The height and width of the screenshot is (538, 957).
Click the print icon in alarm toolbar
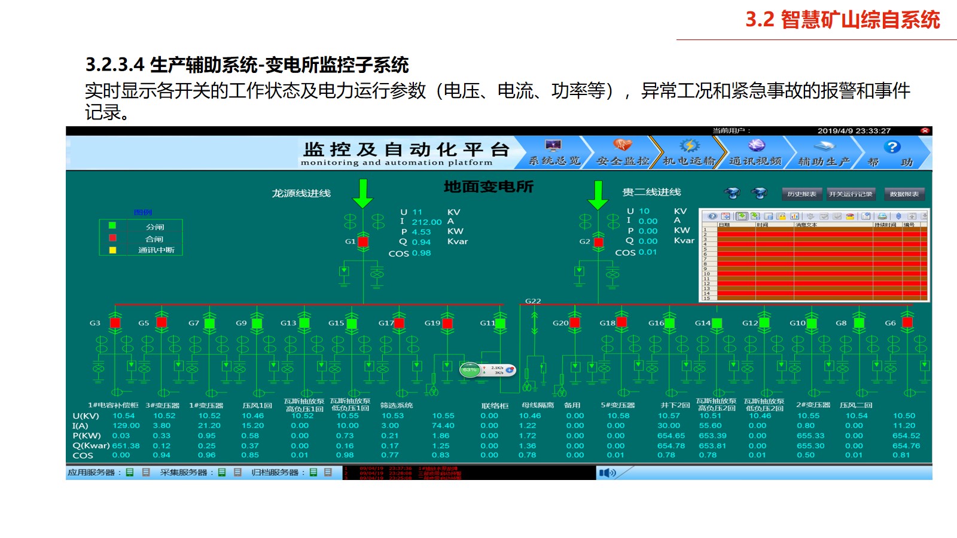(882, 216)
